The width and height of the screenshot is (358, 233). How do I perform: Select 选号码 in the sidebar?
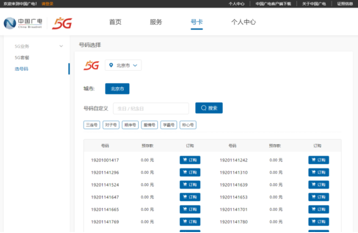click(21, 69)
